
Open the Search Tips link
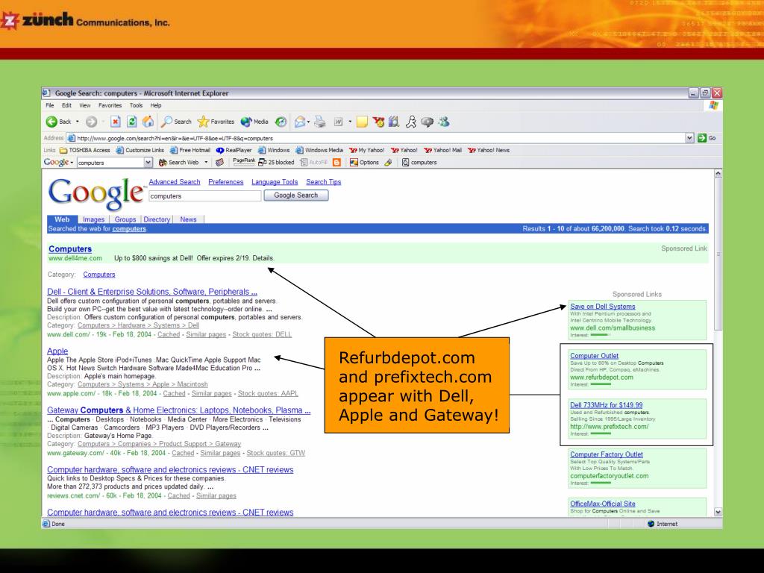pos(324,182)
